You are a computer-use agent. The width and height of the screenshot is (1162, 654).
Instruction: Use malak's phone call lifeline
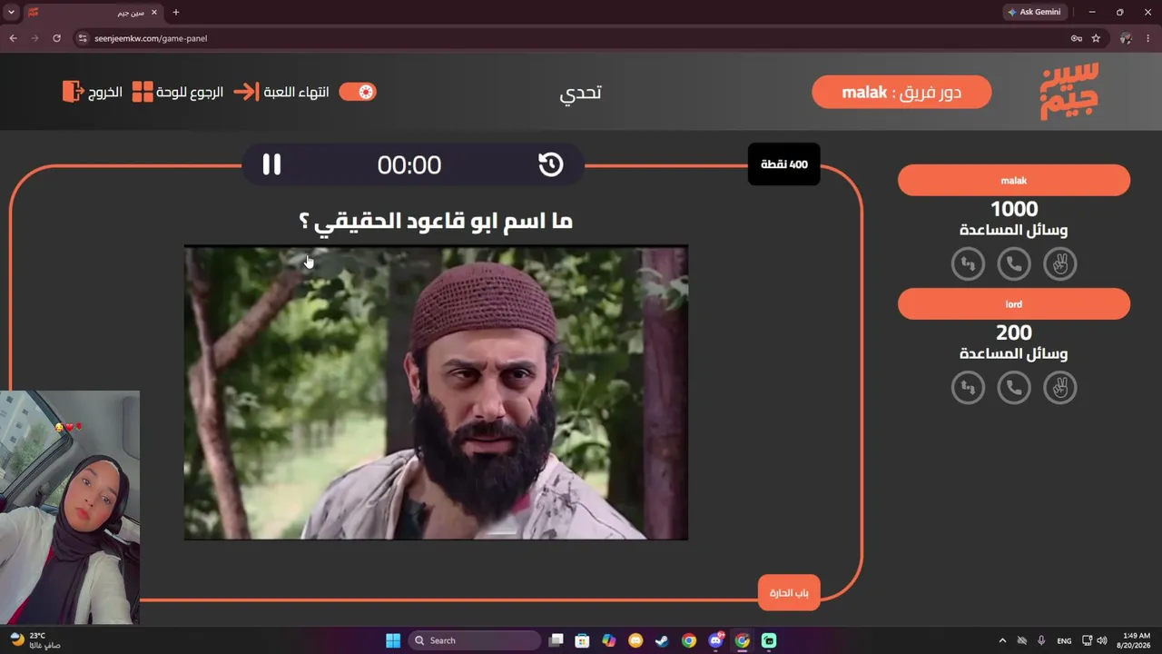(x=1014, y=264)
